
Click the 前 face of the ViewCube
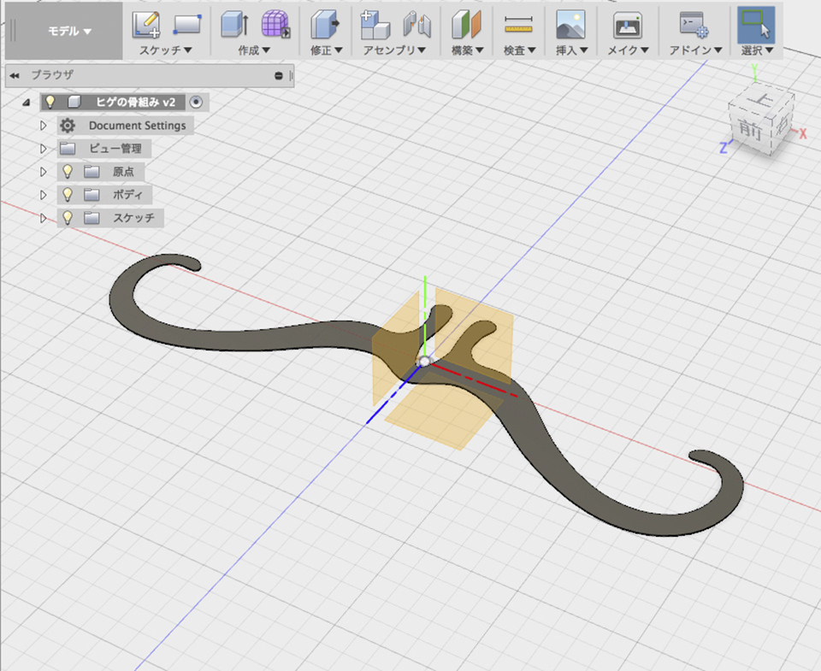[x=749, y=128]
